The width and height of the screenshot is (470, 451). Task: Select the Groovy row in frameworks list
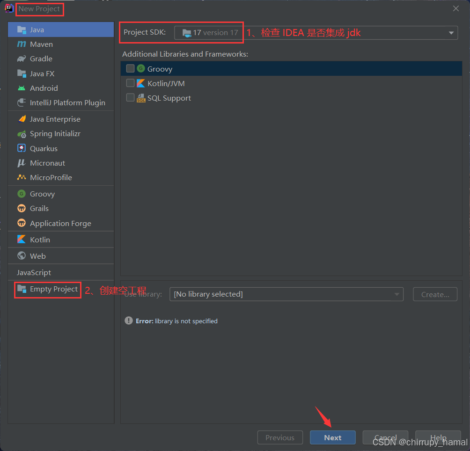click(291, 69)
